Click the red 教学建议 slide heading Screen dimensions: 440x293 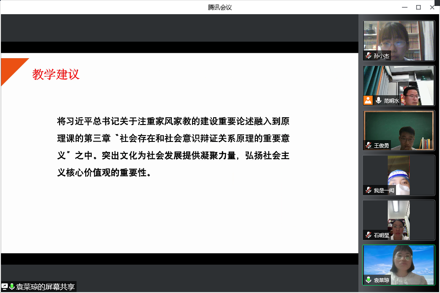point(56,75)
